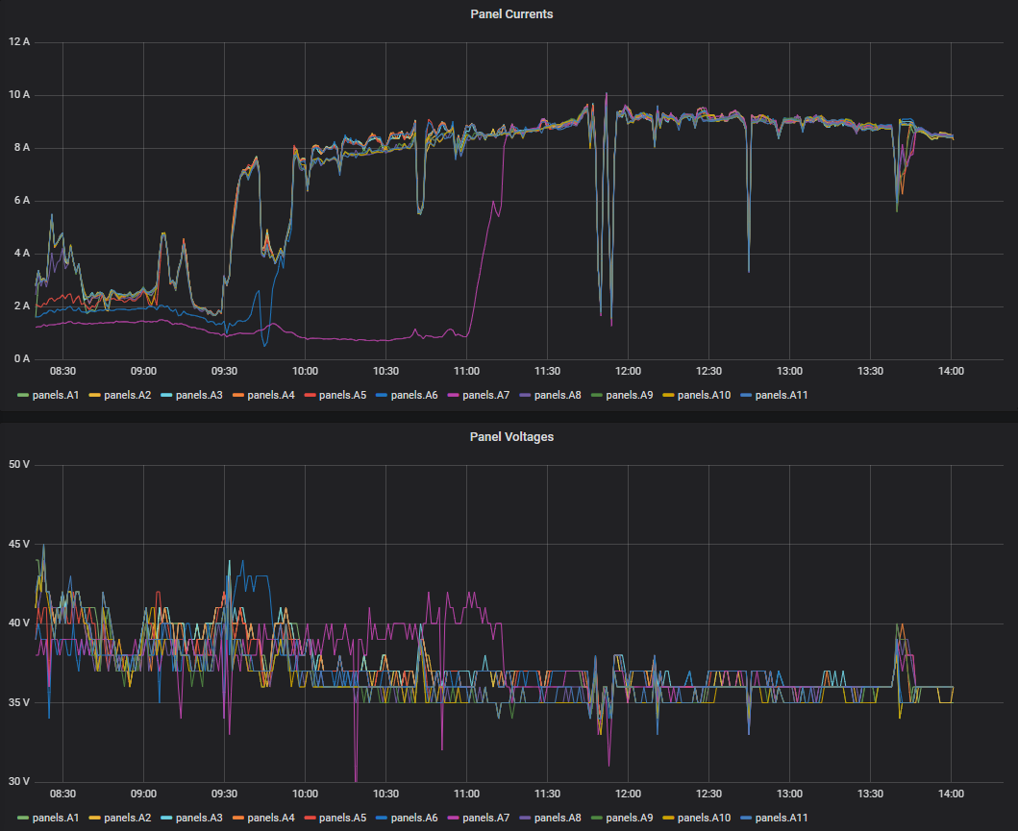Click the 12:00 time label on Panel Currents axis
This screenshot has width=1018, height=831.
[629, 370]
